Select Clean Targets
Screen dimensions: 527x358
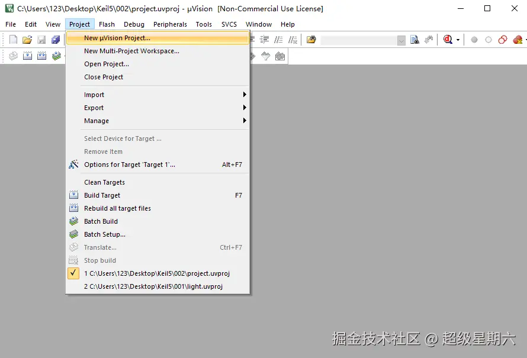pos(158,182)
